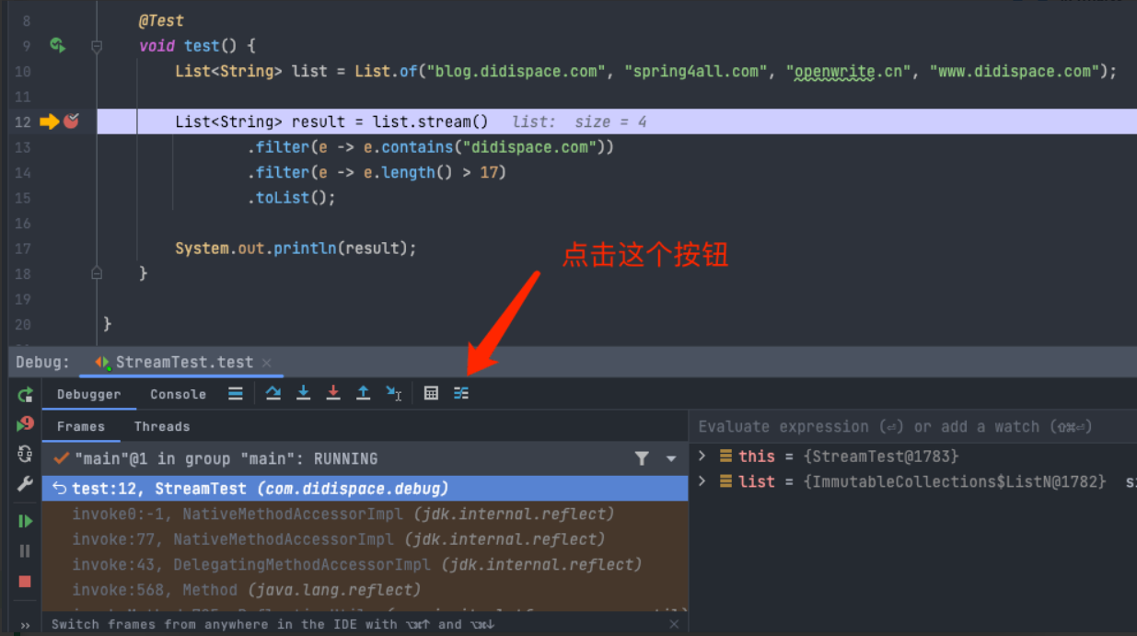Screen dimensions: 1137x636
Task: Open the thread selector dropdown arrow
Action: [671, 458]
